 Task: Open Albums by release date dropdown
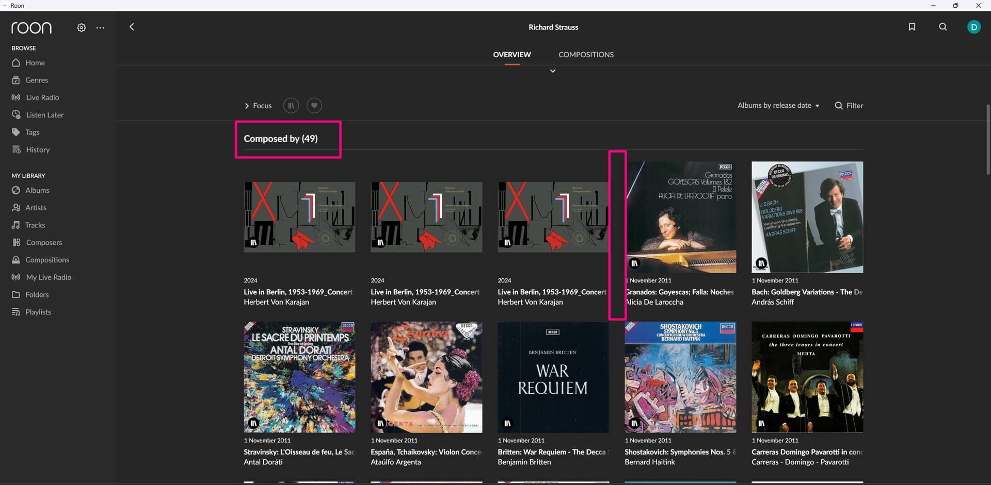pyautogui.click(x=778, y=105)
